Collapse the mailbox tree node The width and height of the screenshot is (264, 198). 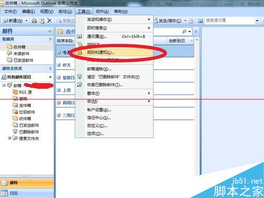coord(4,85)
